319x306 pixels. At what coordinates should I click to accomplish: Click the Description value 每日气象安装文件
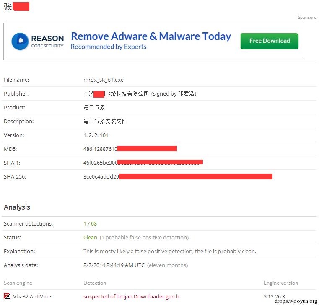105,121
